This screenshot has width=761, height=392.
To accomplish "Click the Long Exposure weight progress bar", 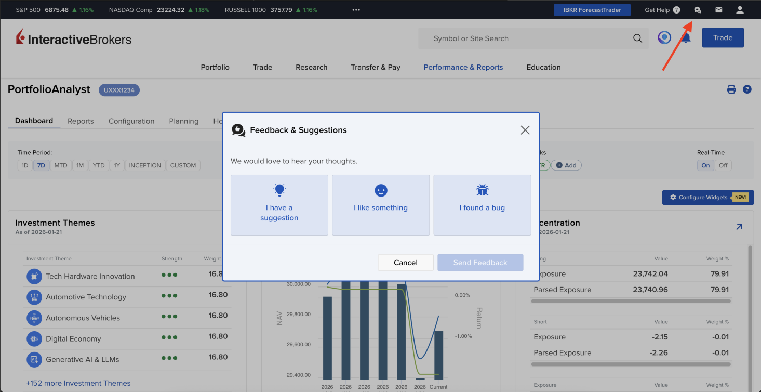I will (x=630, y=301).
